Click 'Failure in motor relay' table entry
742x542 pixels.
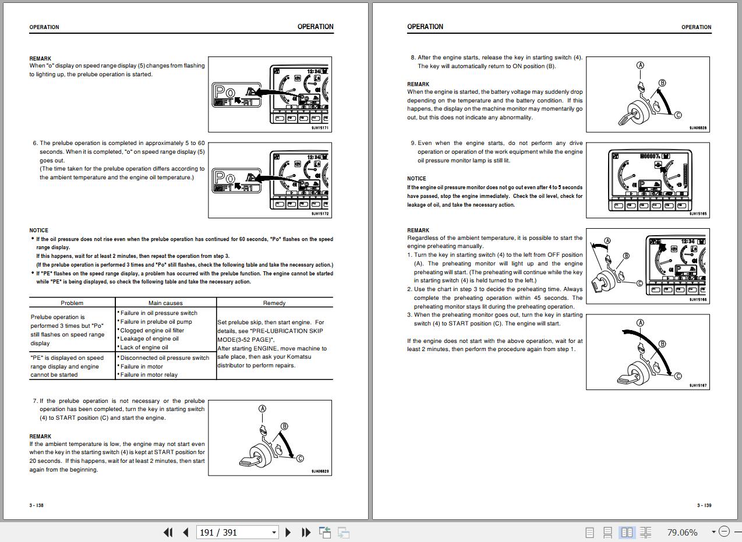(x=148, y=375)
